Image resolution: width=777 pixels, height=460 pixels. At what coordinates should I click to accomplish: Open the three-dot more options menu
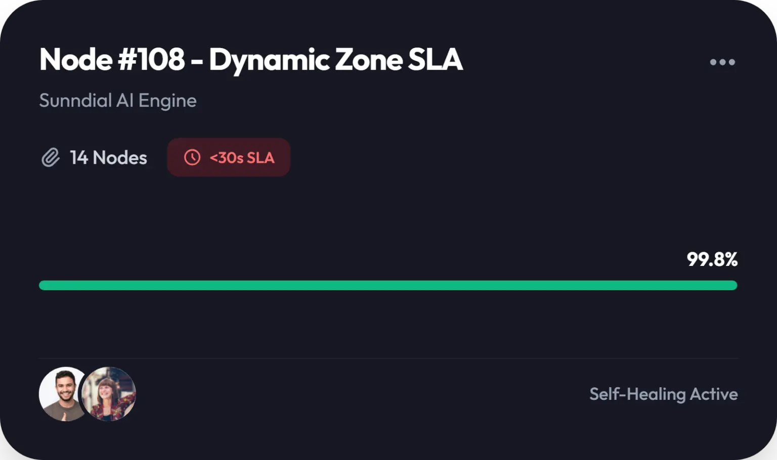coord(722,62)
